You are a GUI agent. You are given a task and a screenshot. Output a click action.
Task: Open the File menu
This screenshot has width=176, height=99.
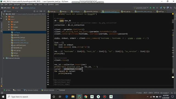[x=2, y=4]
